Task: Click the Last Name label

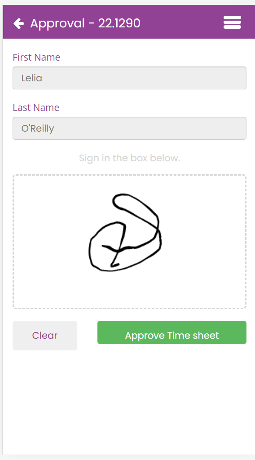Action: tap(36, 107)
